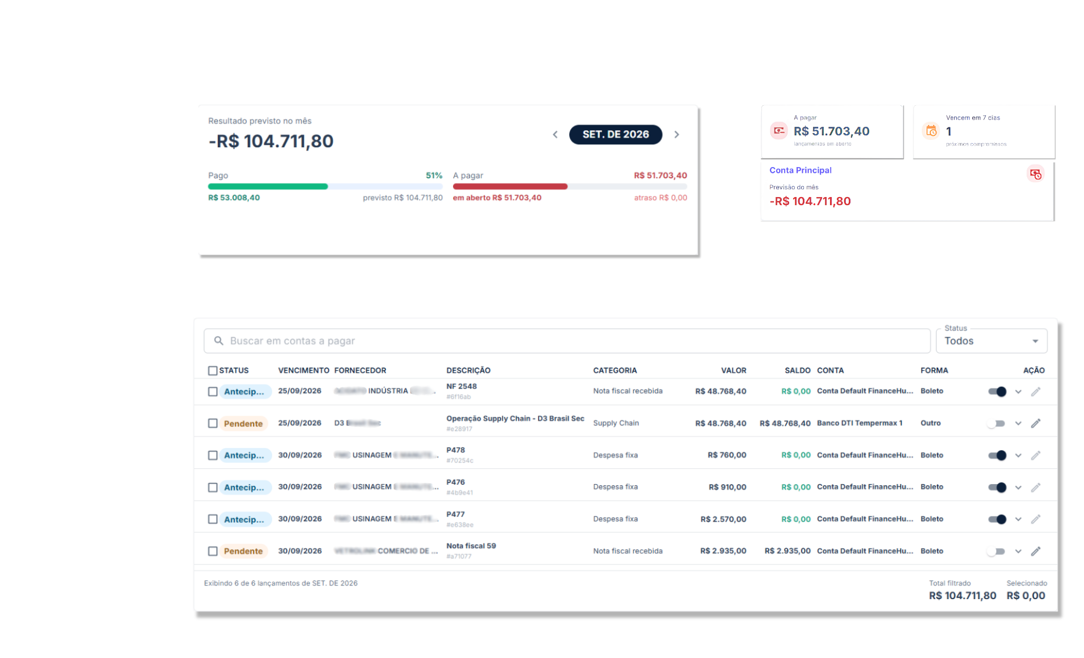This screenshot has width=1084, height=658.
Task: Edit the Operação Supply Chain entry pencil
Action: [1035, 423]
